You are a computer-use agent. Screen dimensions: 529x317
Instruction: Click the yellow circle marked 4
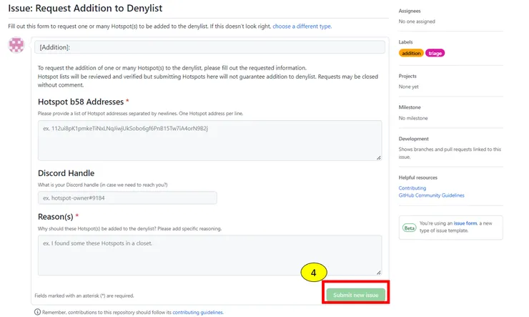click(x=315, y=272)
